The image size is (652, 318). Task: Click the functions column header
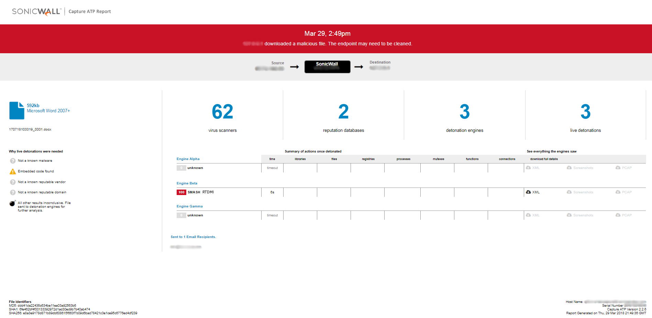pyautogui.click(x=472, y=159)
